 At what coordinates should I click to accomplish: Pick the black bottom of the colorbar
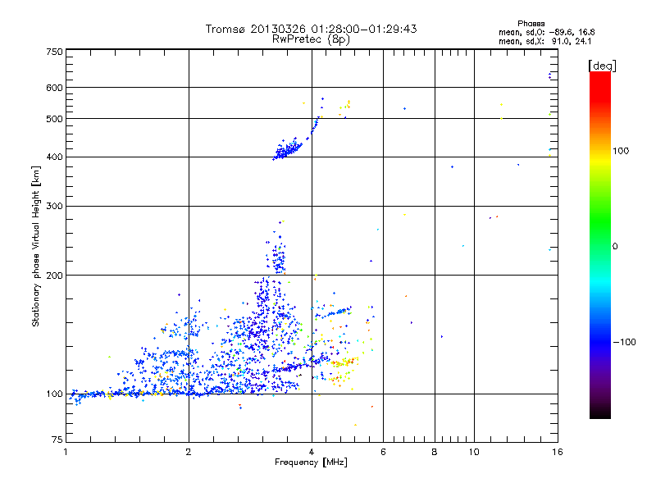click(600, 412)
